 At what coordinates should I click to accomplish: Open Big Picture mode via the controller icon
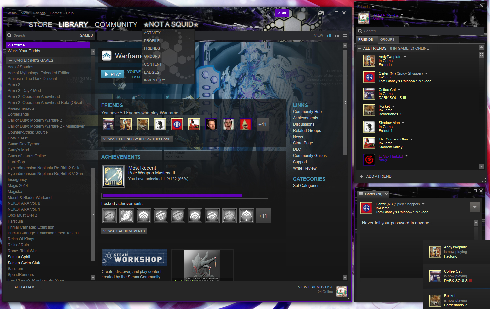321,13
